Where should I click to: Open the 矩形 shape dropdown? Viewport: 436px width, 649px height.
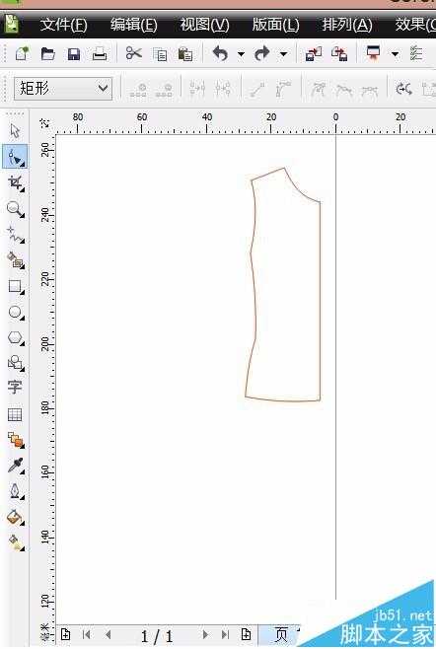point(63,88)
